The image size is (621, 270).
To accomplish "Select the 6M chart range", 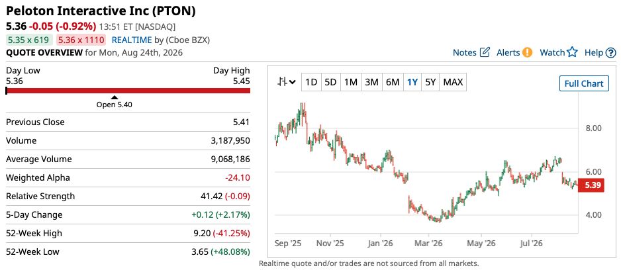I will [393, 82].
